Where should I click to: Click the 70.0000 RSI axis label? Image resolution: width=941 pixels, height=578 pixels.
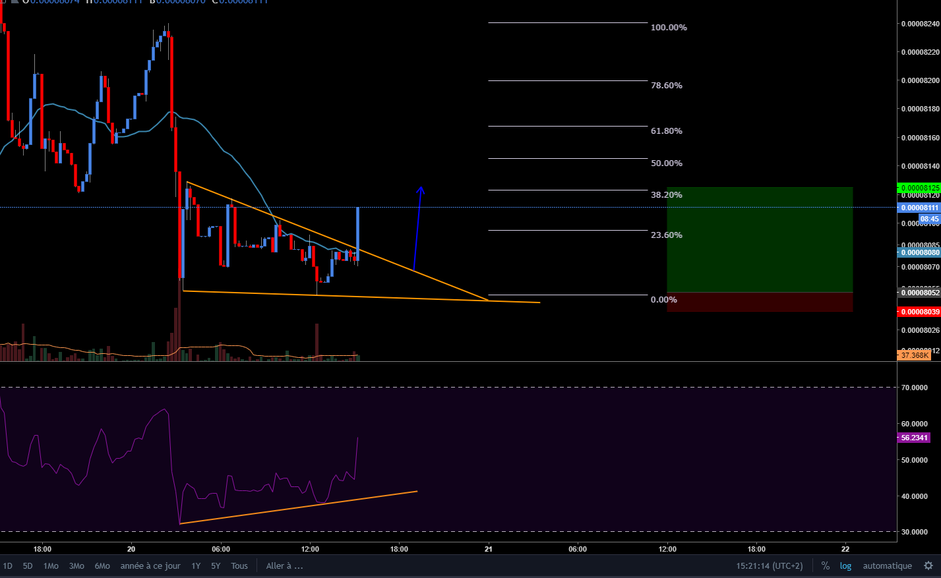click(915, 388)
